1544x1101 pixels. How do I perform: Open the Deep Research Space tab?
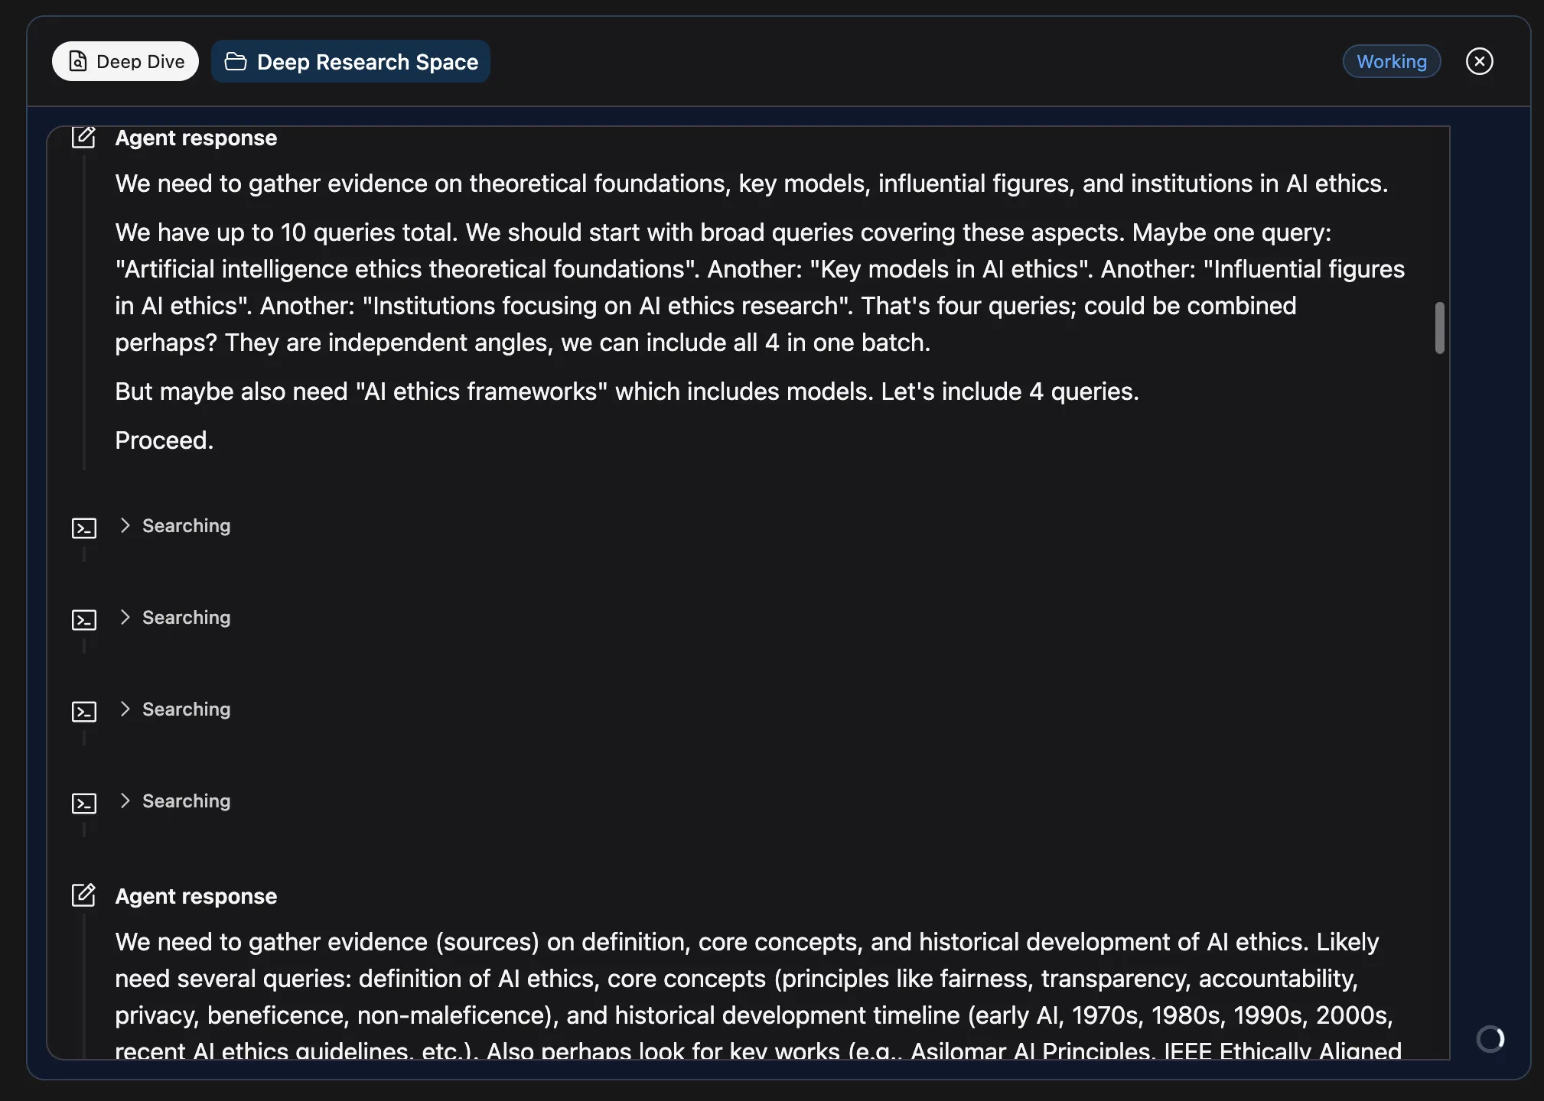(x=350, y=61)
